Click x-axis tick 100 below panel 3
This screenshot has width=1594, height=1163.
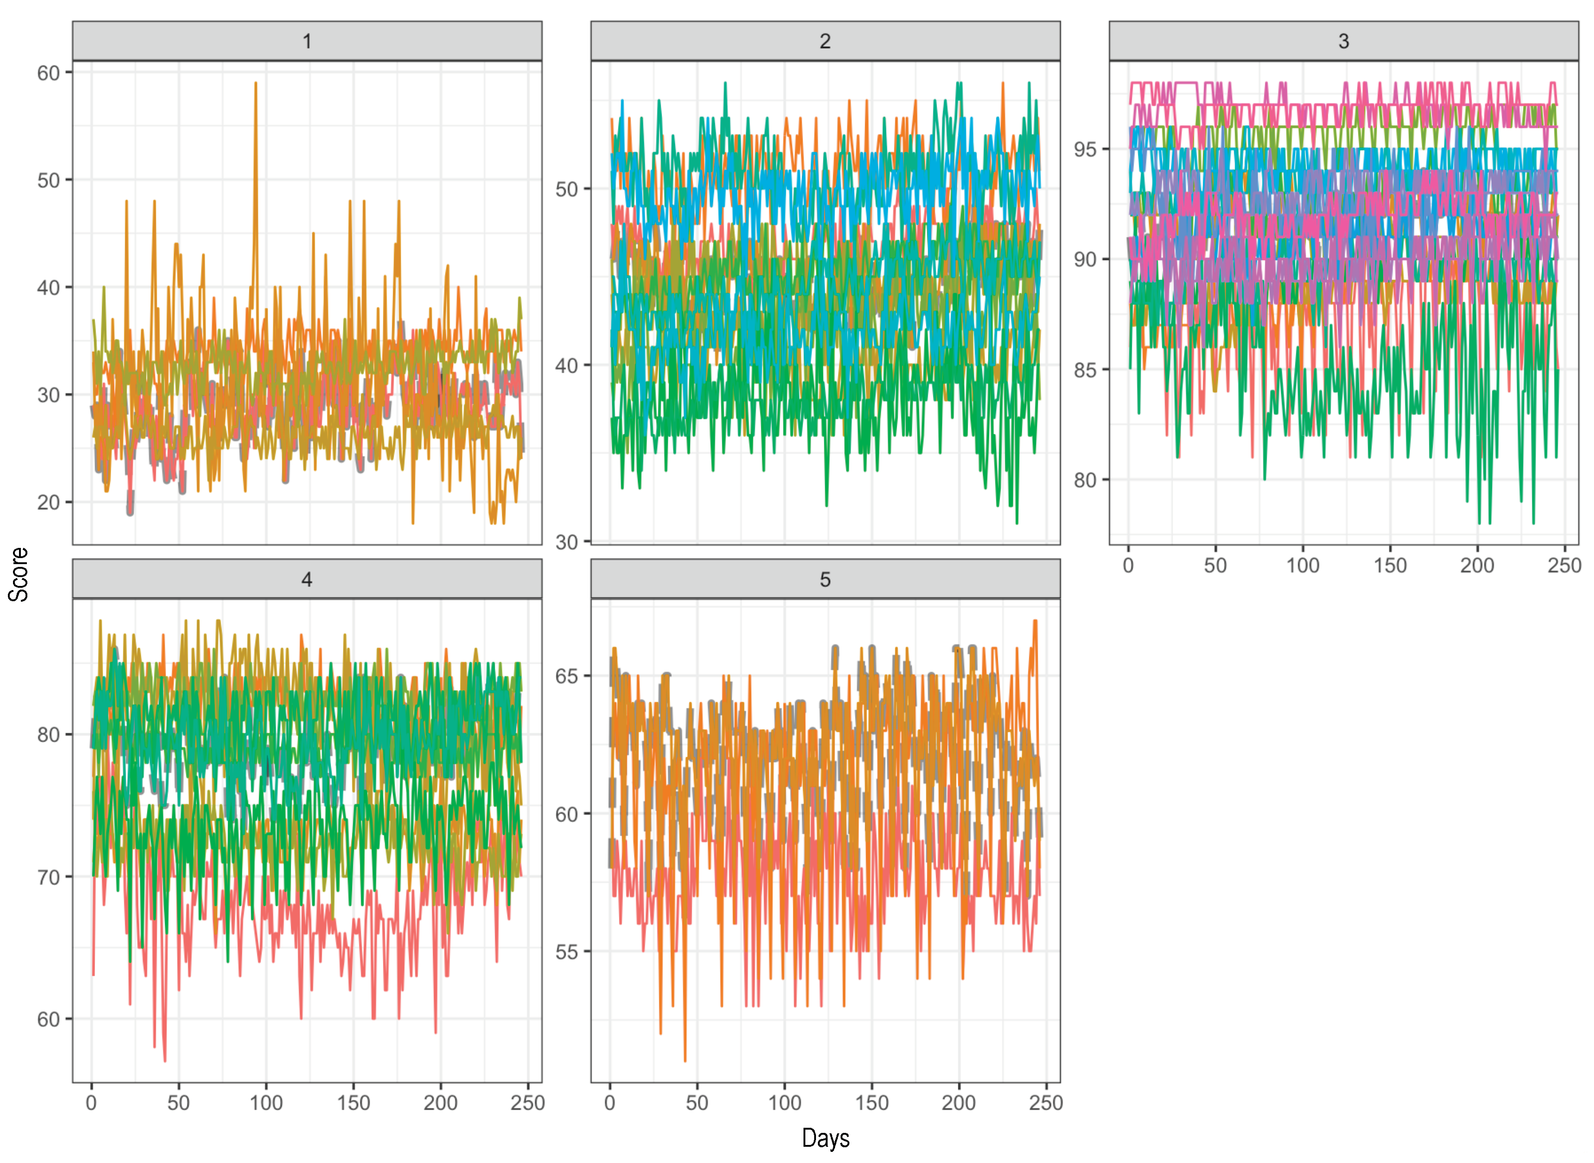coord(1302,566)
